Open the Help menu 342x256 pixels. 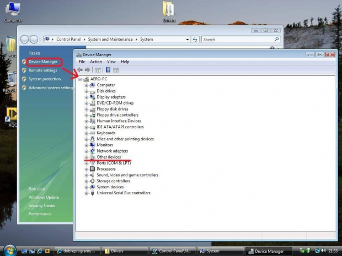pyautogui.click(x=125, y=62)
